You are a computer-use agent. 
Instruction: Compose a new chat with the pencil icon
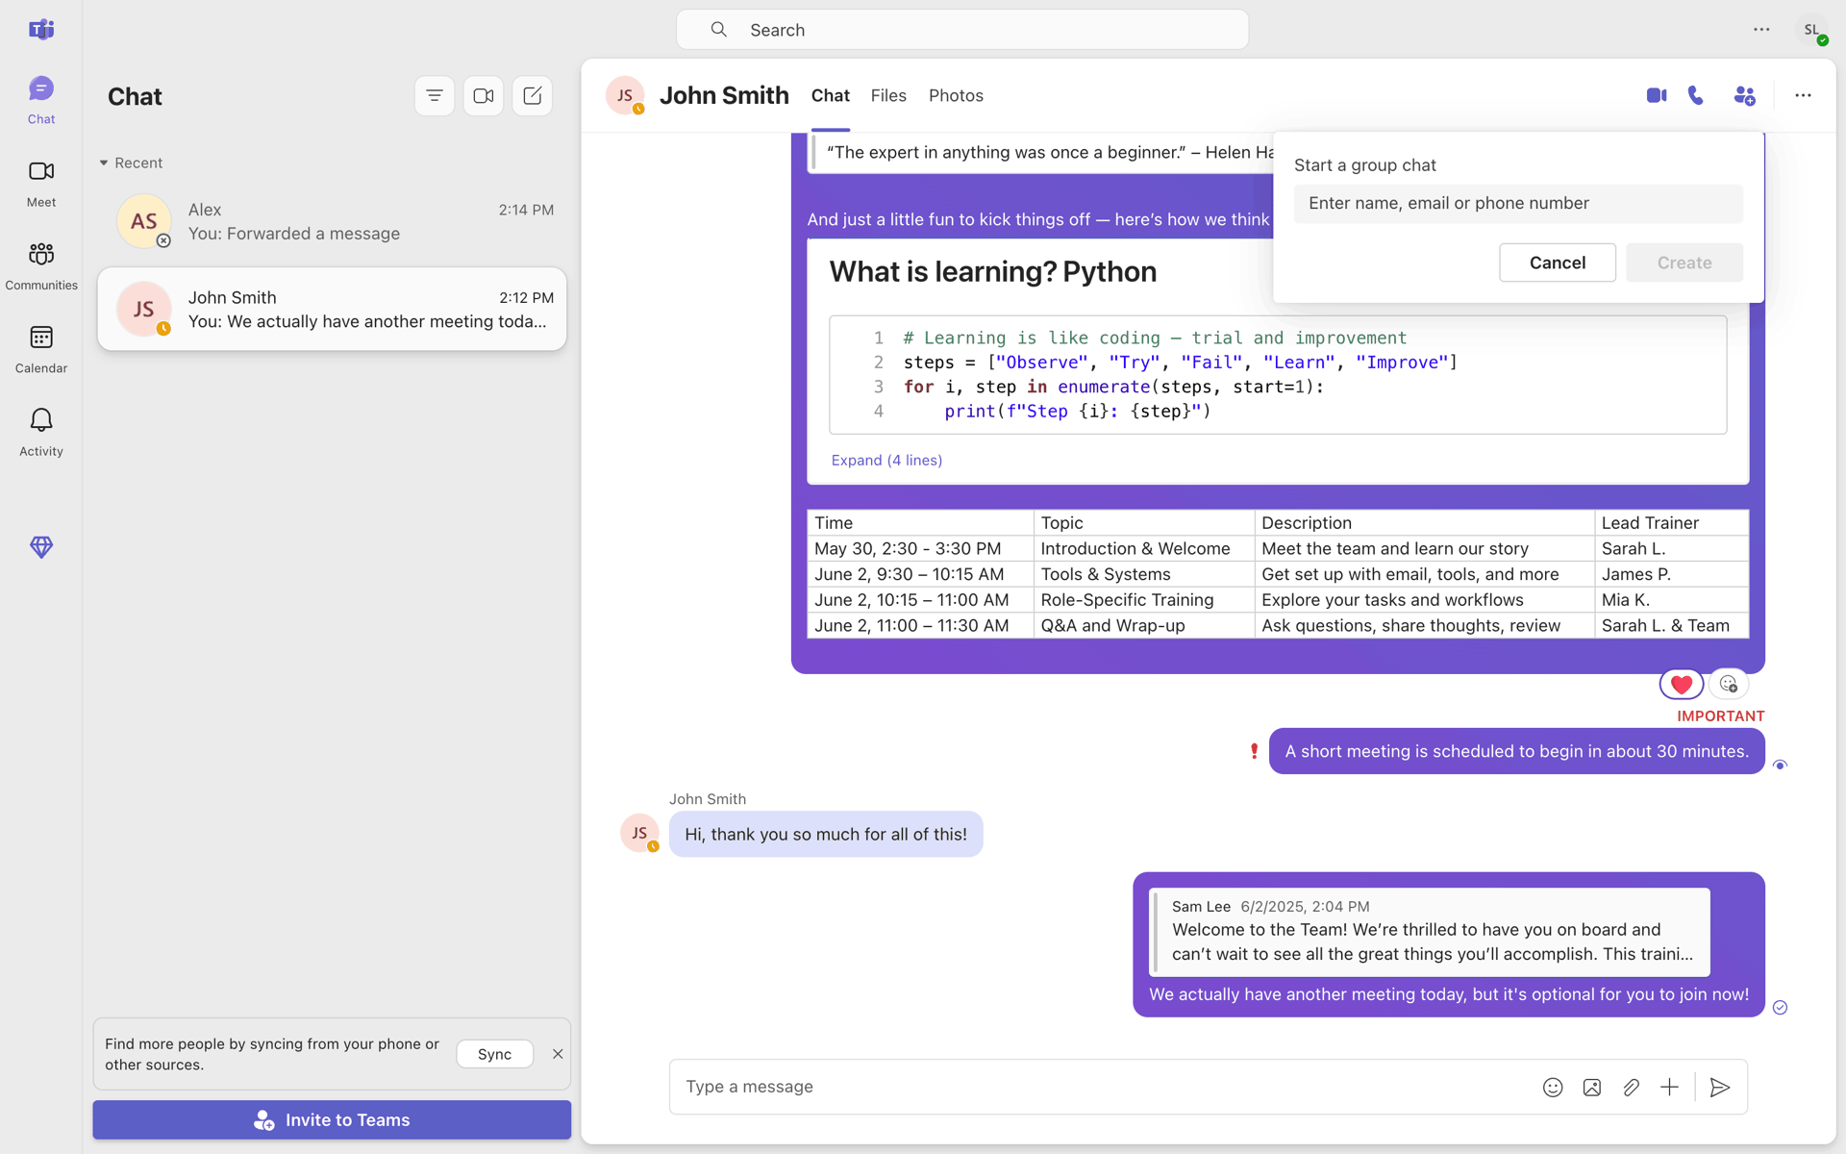(533, 96)
